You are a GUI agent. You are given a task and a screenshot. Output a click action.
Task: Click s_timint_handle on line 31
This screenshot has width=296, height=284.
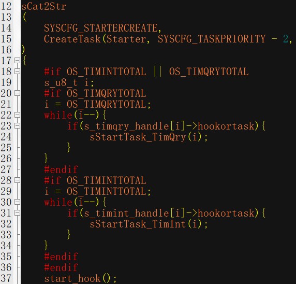pos(126,214)
